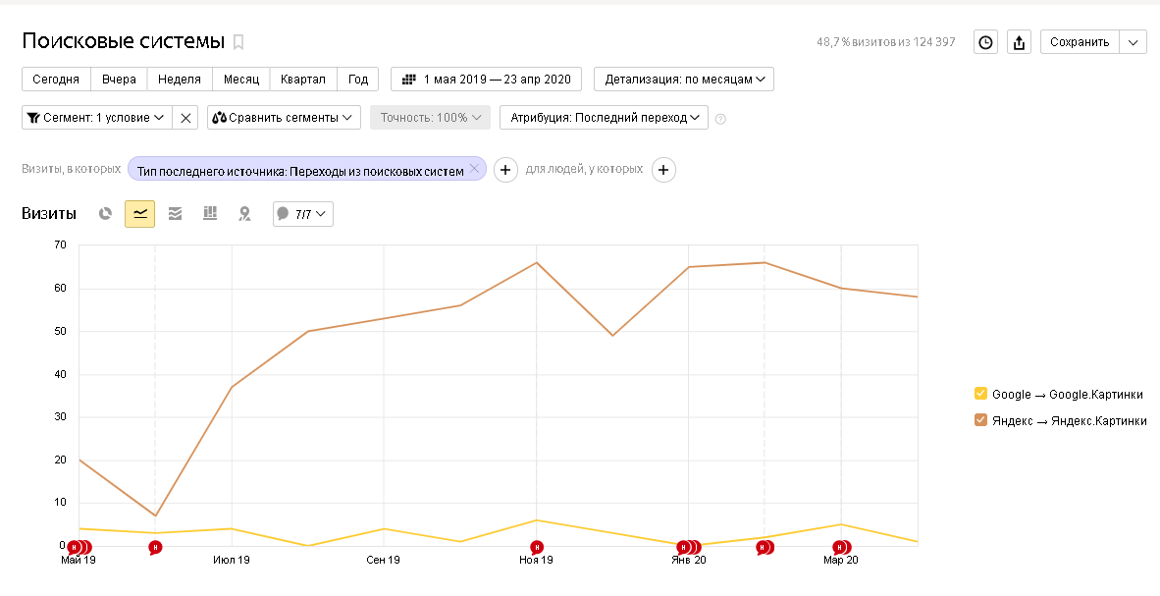The width and height of the screenshot is (1160, 596).
Task: Open the clock history icon
Action: coord(985,42)
